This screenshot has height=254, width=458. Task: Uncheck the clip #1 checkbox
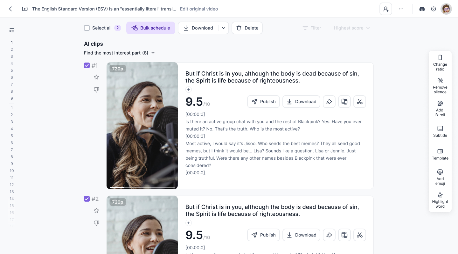point(87,65)
